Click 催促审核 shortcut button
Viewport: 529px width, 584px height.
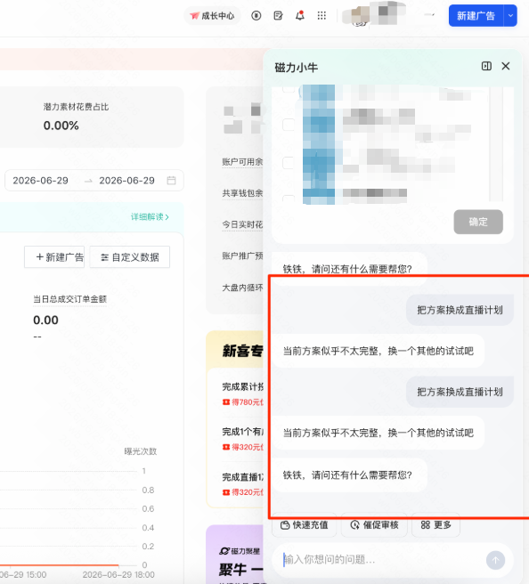[374, 525]
